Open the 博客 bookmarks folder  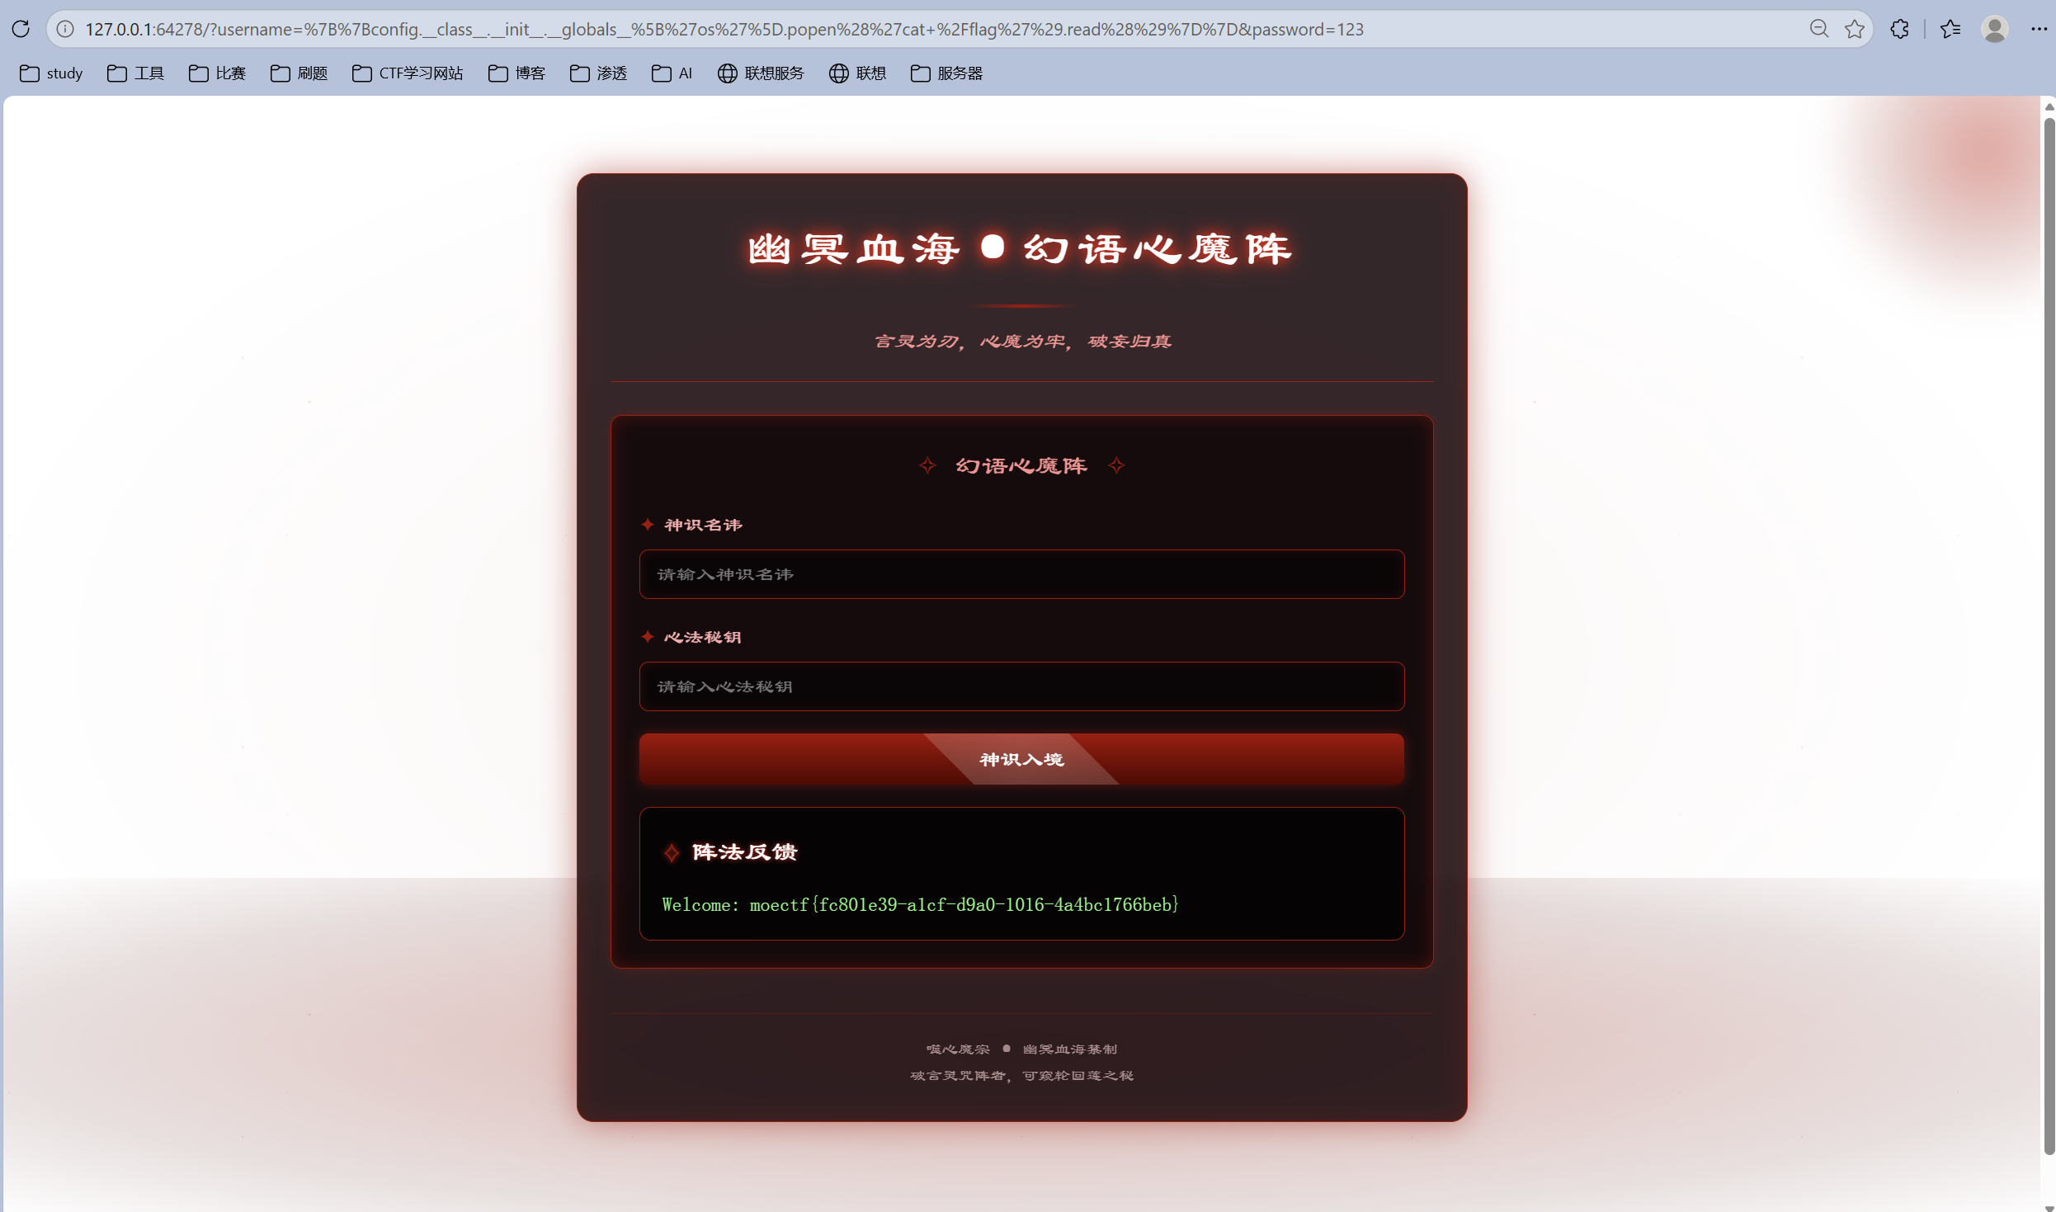click(x=517, y=73)
